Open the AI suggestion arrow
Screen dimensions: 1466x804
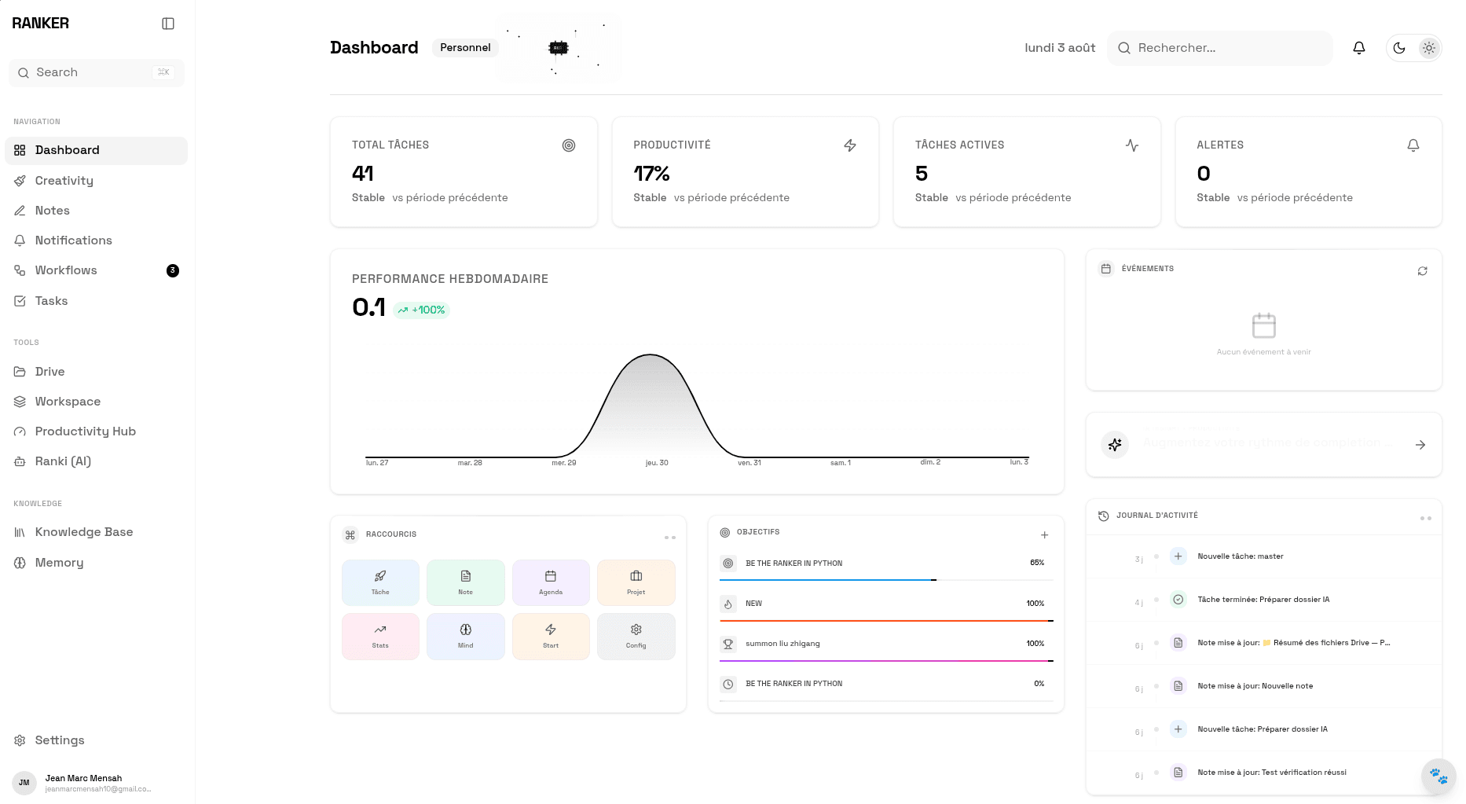pyautogui.click(x=1420, y=445)
